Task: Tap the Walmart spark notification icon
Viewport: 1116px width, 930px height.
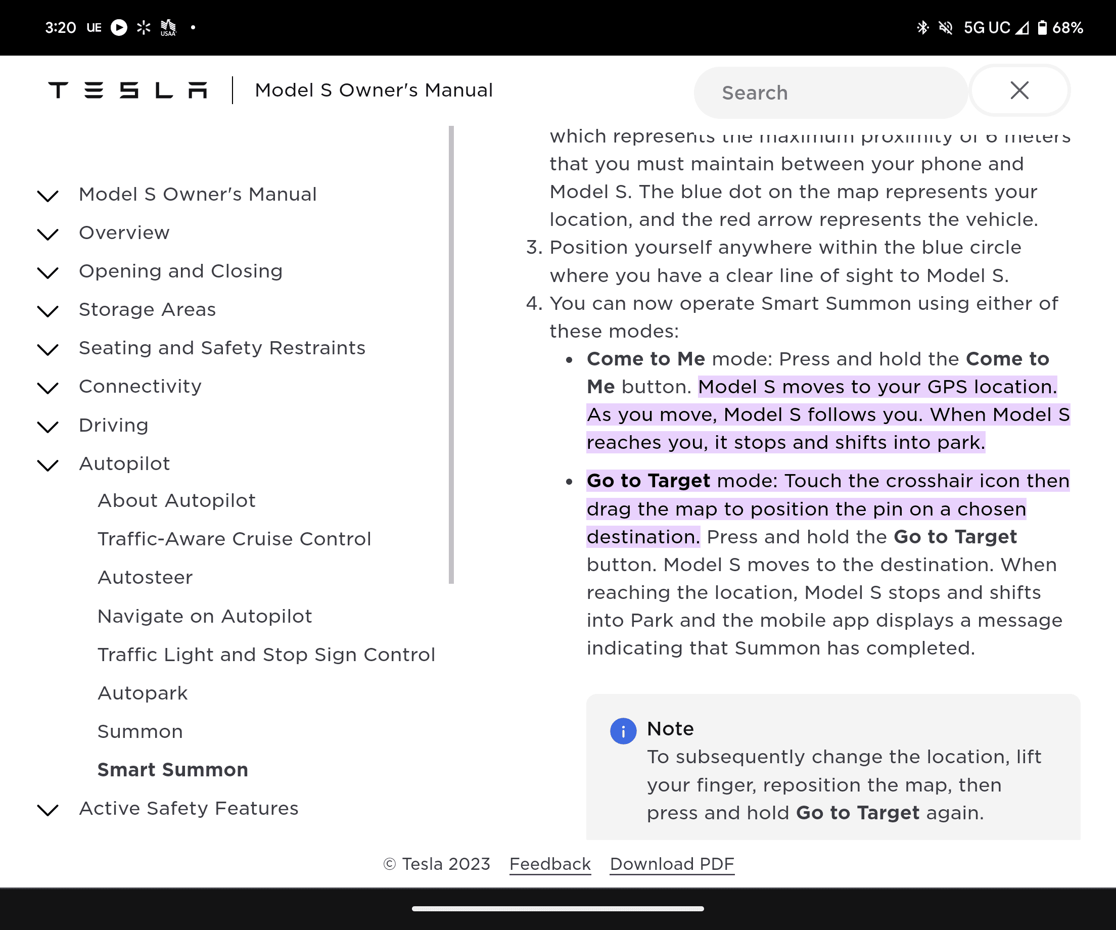Action: [x=144, y=27]
